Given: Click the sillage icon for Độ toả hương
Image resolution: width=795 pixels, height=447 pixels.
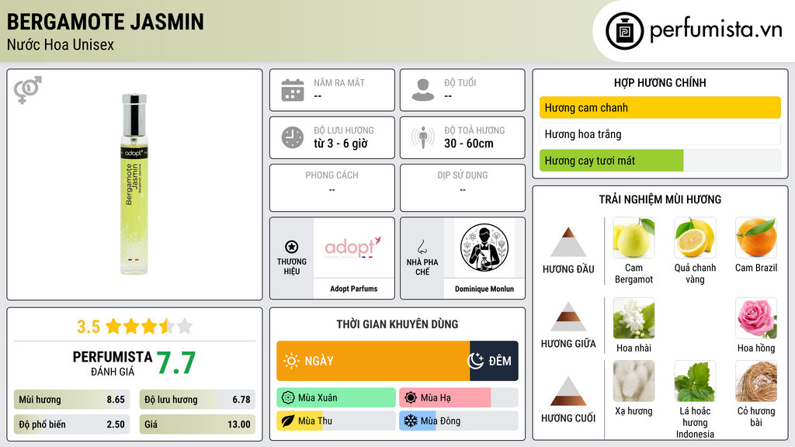Looking at the screenshot, I should [x=423, y=137].
